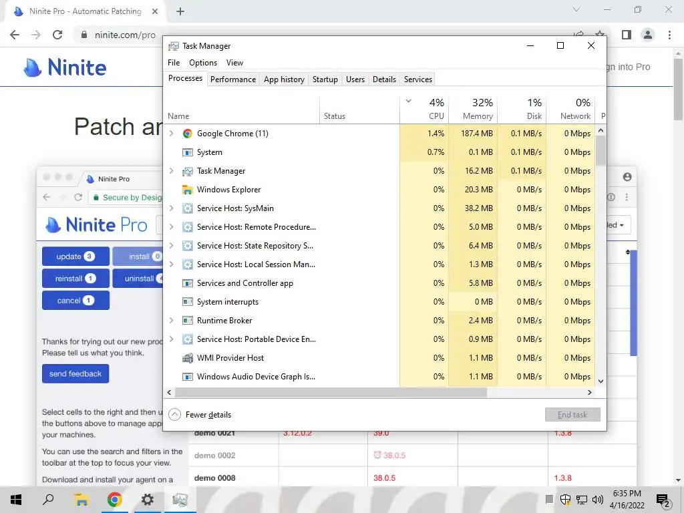Sort processes by the CPU column header
The image size is (684, 513).
(424, 109)
